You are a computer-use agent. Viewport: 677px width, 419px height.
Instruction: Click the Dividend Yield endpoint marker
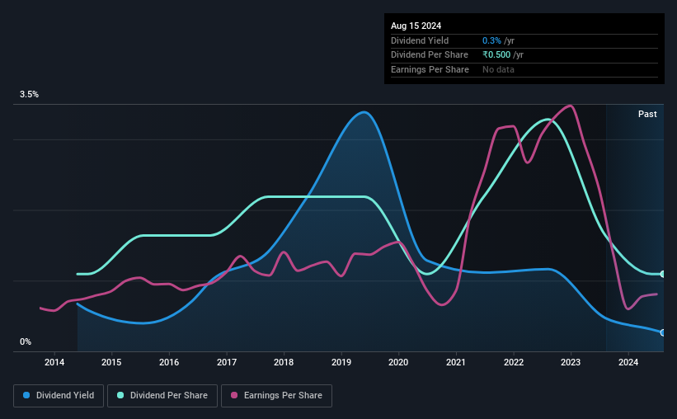point(663,332)
